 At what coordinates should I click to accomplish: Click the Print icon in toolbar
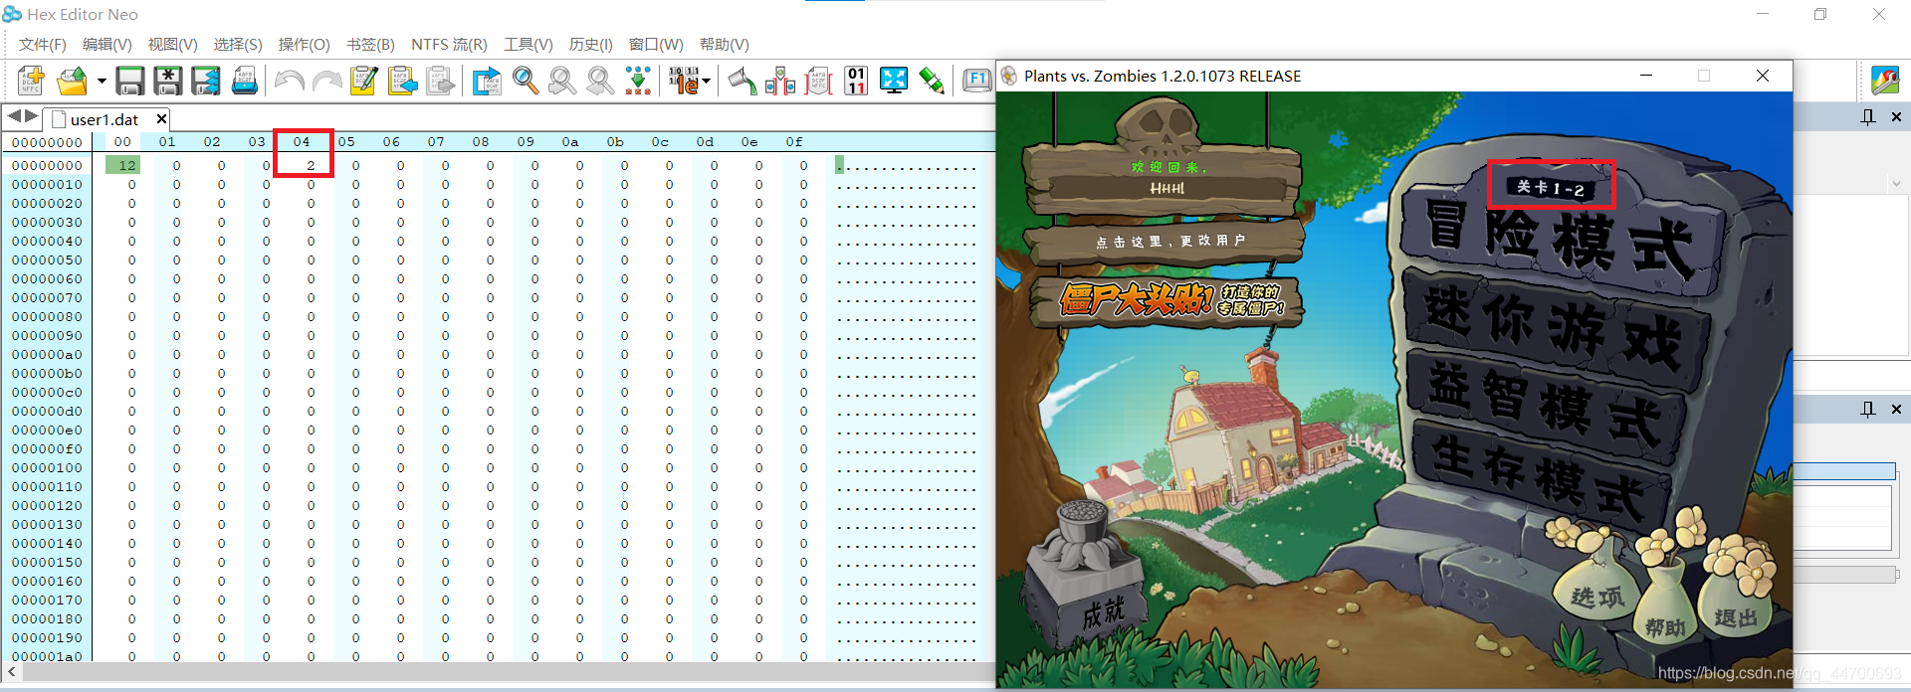coord(244,81)
